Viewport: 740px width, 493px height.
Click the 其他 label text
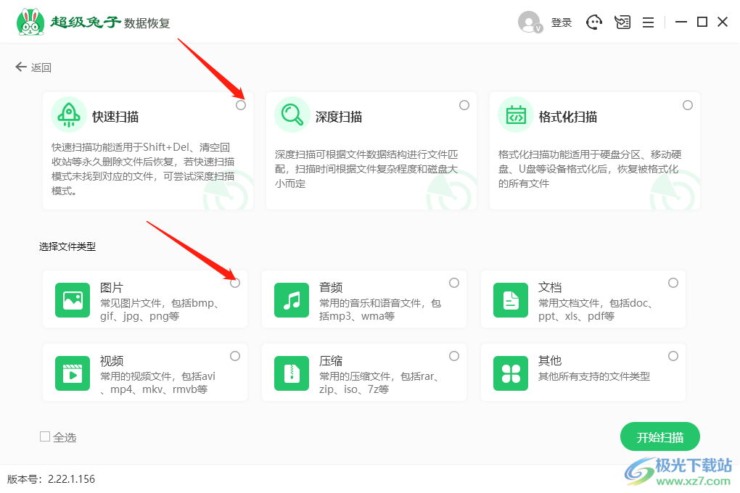pos(550,361)
